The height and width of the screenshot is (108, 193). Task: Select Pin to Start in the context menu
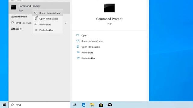(x=48, y=25)
